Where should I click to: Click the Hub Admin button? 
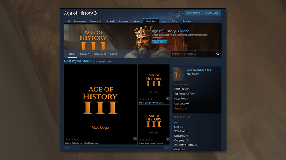click(193, 13)
